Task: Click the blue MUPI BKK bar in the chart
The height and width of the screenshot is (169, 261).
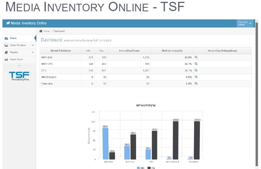Action: coord(105,144)
